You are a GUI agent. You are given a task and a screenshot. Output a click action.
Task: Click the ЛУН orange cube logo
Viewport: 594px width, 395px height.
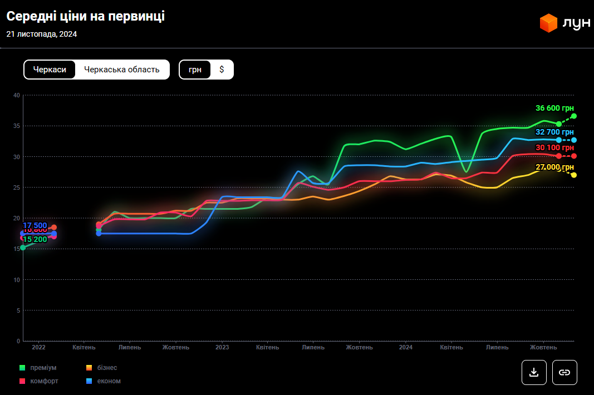click(548, 23)
